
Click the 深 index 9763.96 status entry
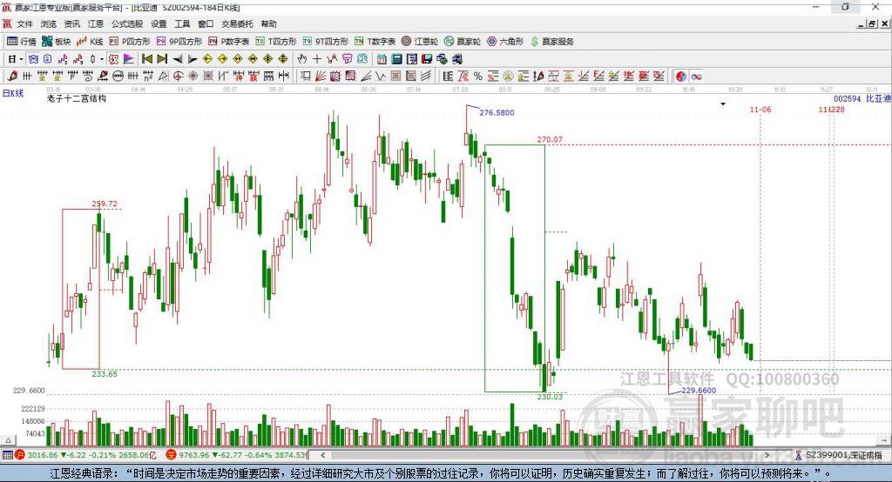(x=235, y=455)
